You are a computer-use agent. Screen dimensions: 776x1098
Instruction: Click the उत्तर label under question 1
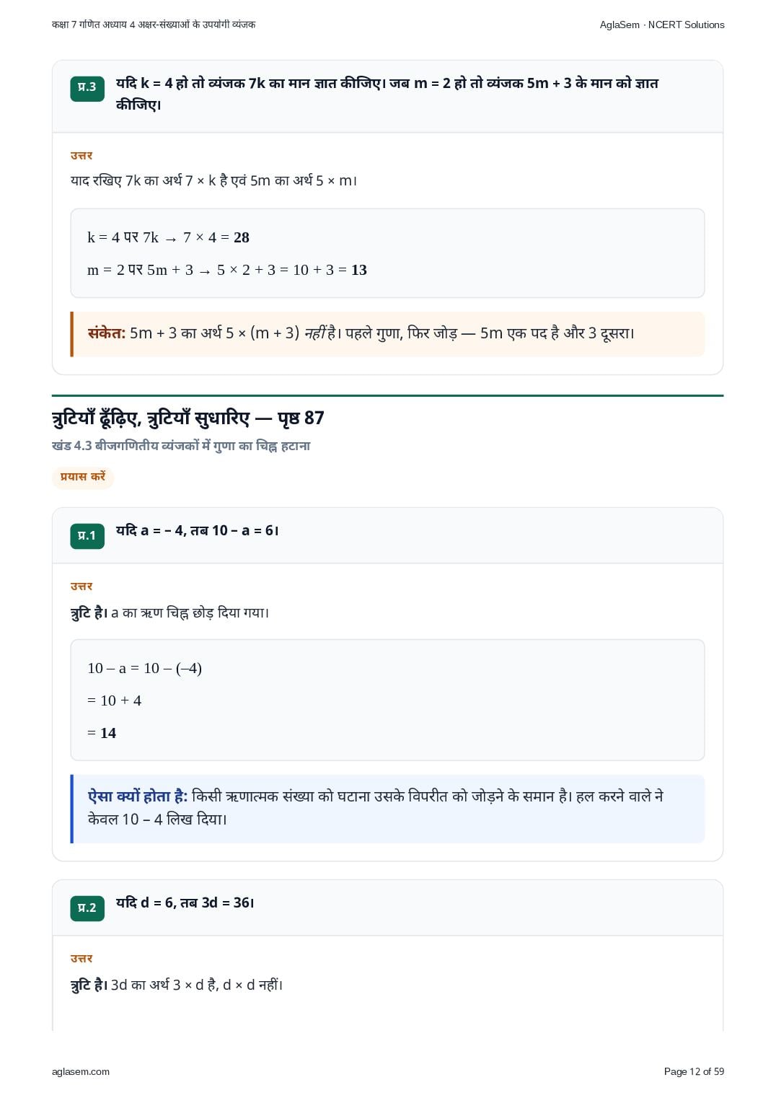pos(81,587)
